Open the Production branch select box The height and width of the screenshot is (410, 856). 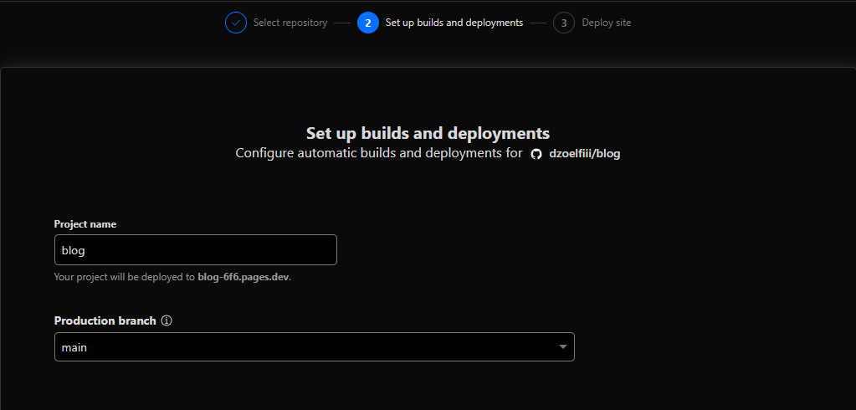(314, 346)
